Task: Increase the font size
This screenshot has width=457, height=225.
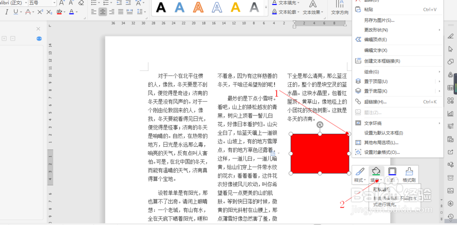Action: coord(62,3)
